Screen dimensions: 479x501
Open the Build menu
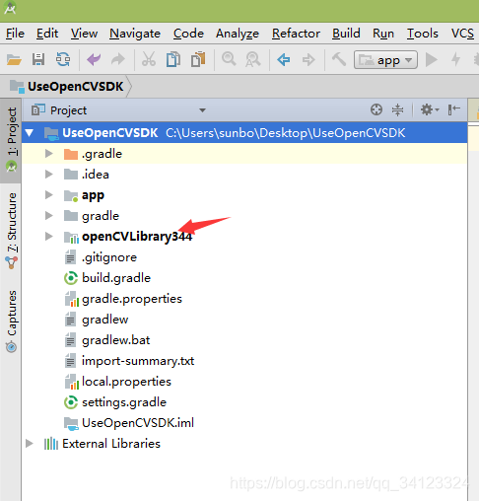pos(346,34)
